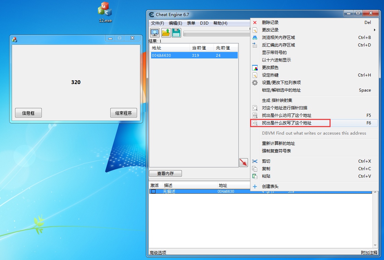Click the red arrow add-to-list icon
The height and width of the screenshot is (260, 384).
pyautogui.click(x=244, y=163)
